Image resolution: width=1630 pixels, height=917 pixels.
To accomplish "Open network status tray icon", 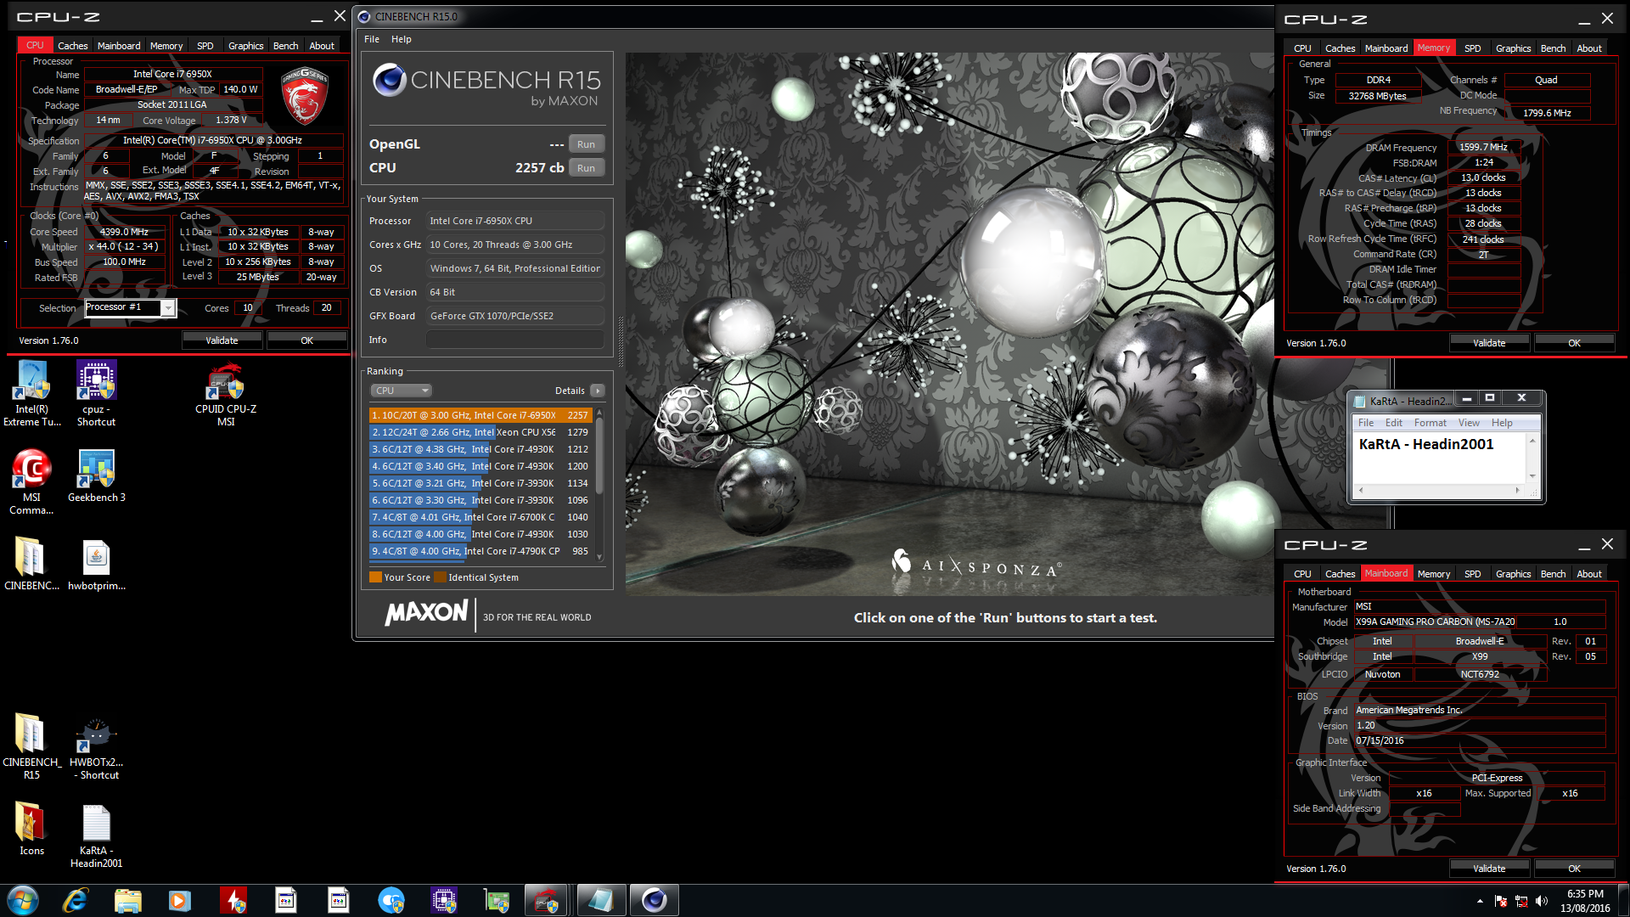I will point(1521,901).
